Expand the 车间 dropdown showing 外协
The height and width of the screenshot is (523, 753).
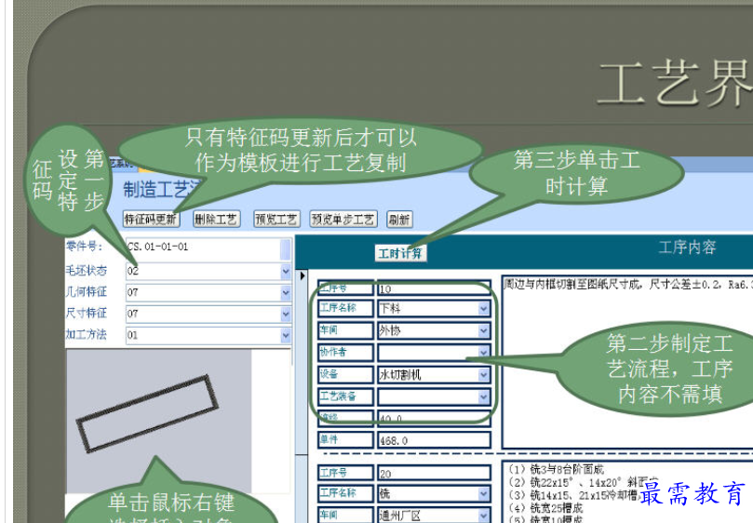click(x=484, y=330)
